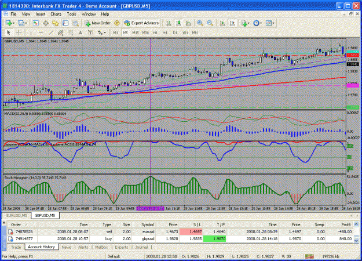Open the Journal terminal tab
The image size is (362, 261).
click(141, 247)
